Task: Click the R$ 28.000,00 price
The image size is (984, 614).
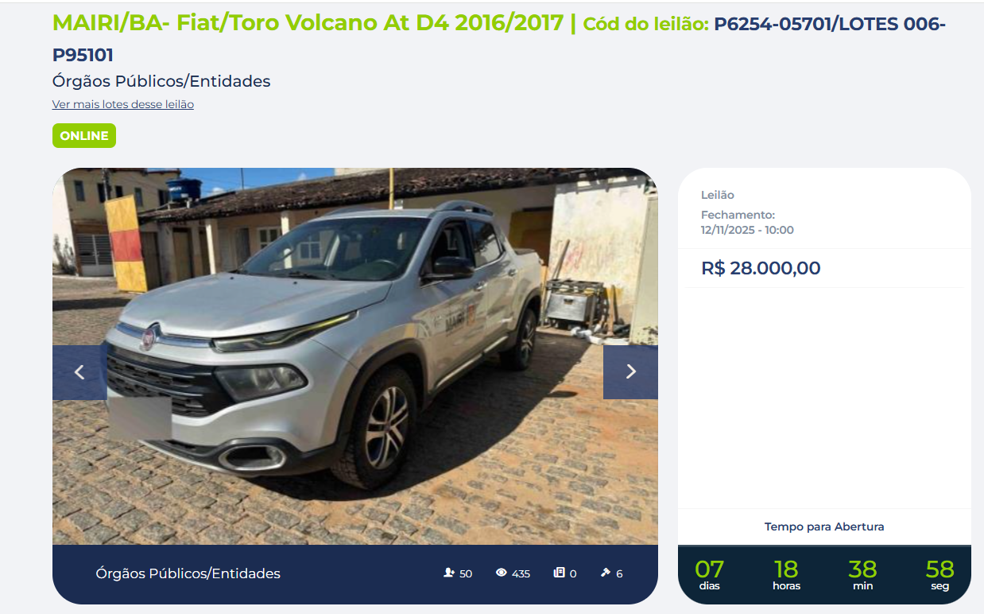Action: pos(761,268)
